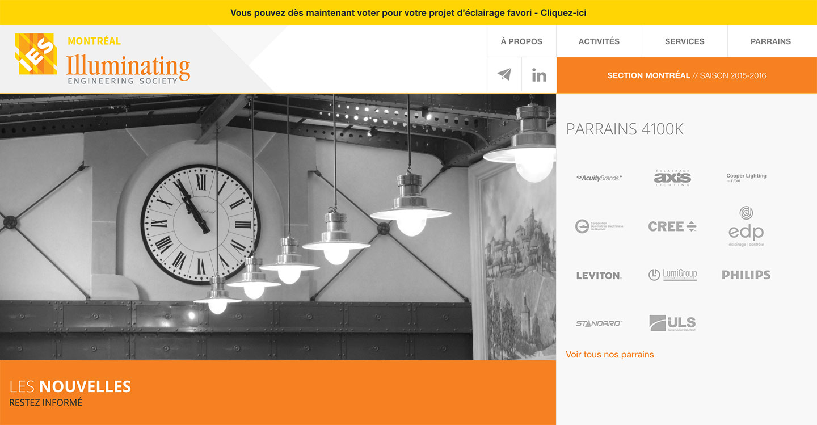Click the ULS sponsor logo
The width and height of the screenshot is (817, 425).
coord(672,323)
